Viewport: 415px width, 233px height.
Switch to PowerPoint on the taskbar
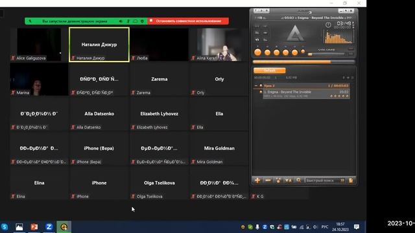pos(34,227)
